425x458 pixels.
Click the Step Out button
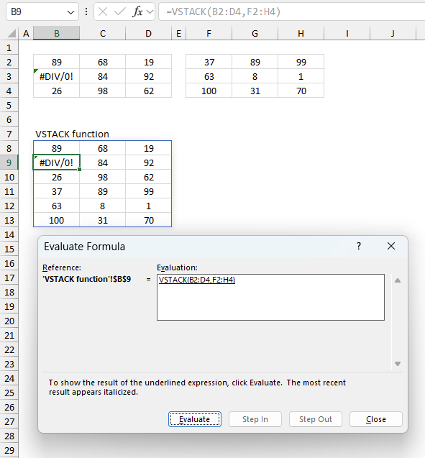click(x=316, y=419)
